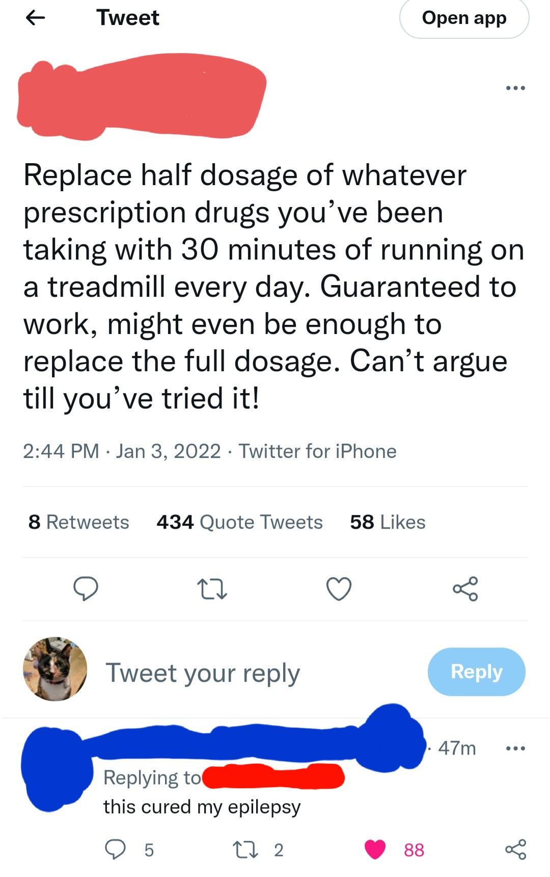
Task: View the 434 Quote Tweets
Action: [239, 522]
